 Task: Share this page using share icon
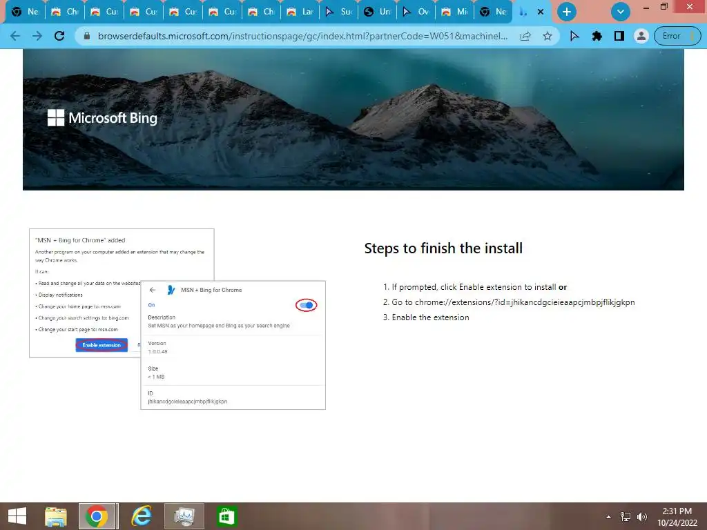pyautogui.click(x=525, y=36)
